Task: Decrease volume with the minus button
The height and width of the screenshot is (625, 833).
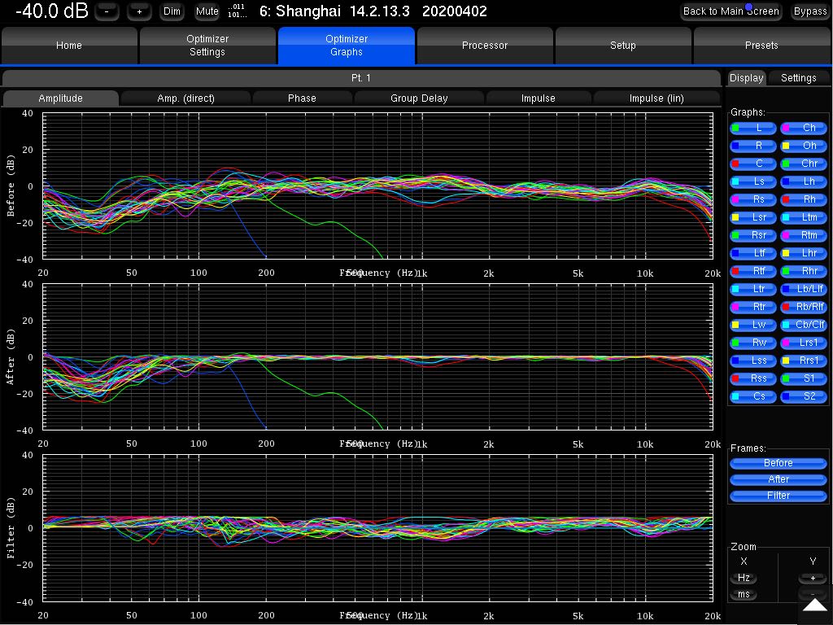Action: (107, 11)
